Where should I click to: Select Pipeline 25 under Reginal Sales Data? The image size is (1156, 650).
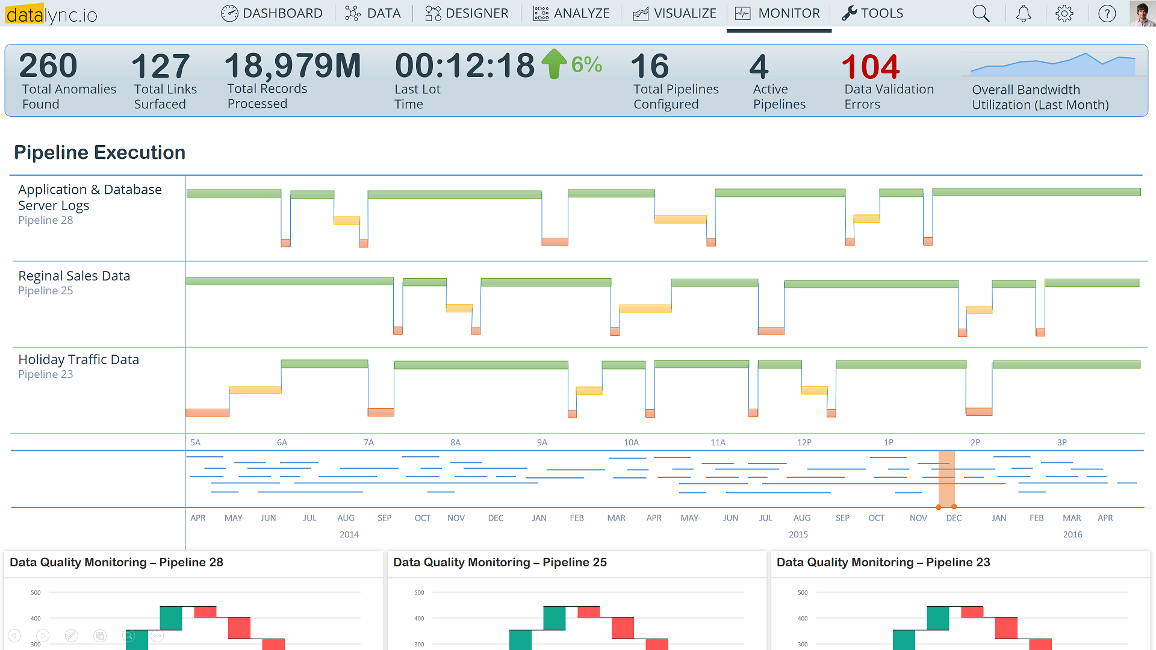point(46,291)
